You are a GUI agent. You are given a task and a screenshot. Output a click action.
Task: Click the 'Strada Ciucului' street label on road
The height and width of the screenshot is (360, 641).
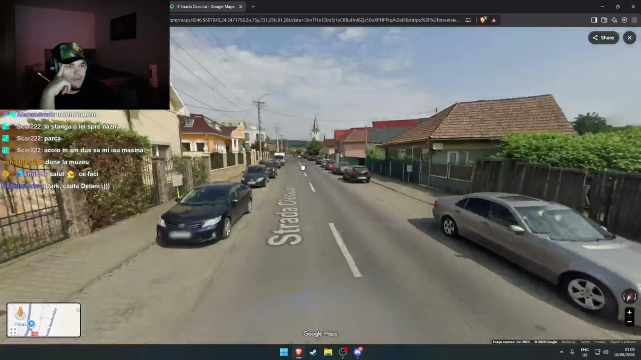click(286, 216)
